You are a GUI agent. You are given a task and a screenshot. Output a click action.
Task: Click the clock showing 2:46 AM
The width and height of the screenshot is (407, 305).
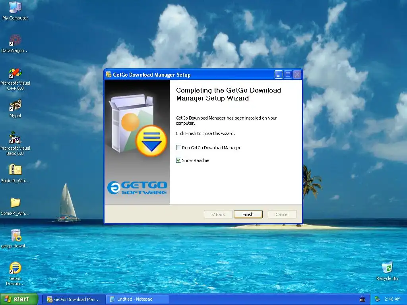(392, 299)
